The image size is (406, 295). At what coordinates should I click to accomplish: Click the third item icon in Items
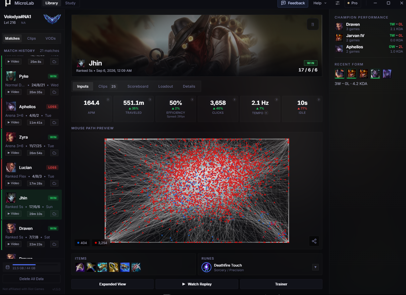click(x=102, y=267)
